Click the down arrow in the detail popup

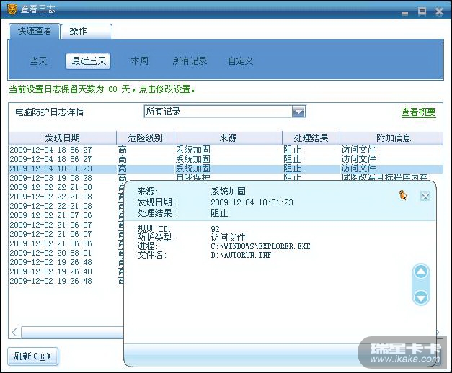421,297
